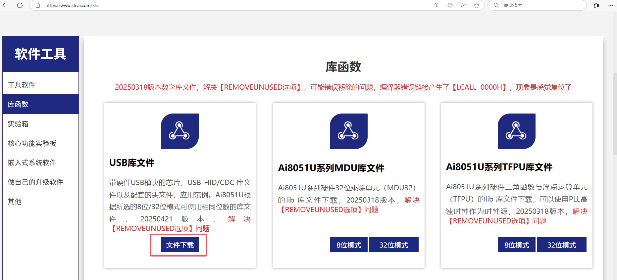Click the 文件下载 button for USB library
This screenshot has height=280, width=617.
pyautogui.click(x=180, y=245)
